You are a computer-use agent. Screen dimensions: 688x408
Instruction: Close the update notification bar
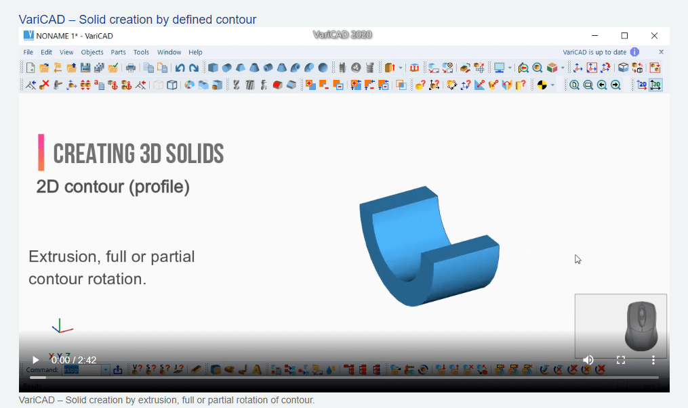[662, 52]
